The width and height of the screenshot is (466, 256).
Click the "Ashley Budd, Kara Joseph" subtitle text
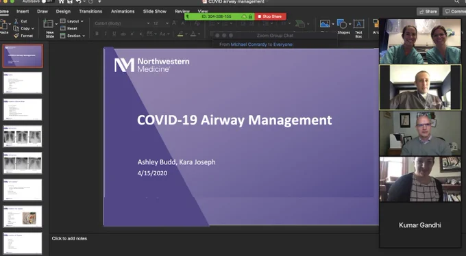(x=177, y=162)
